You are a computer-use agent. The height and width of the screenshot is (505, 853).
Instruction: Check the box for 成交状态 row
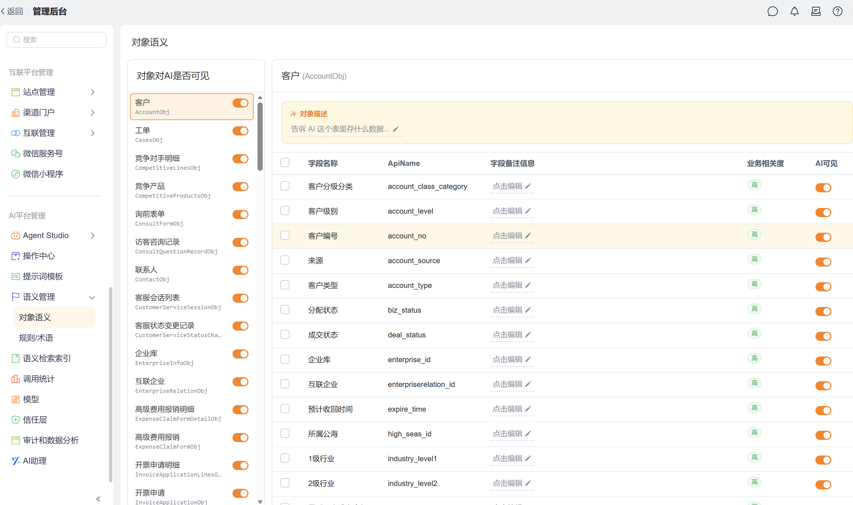pyautogui.click(x=285, y=335)
